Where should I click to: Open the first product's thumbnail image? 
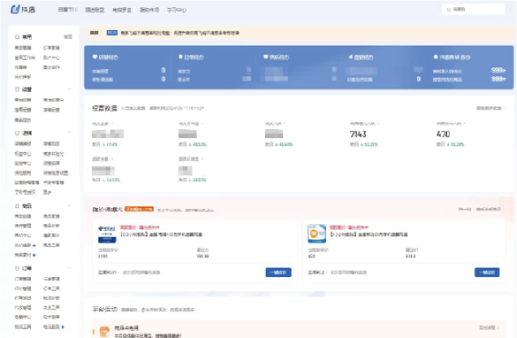107,234
